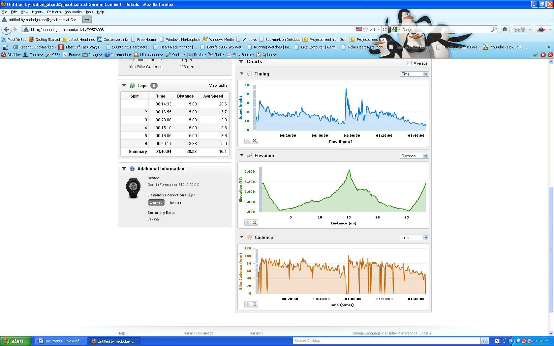
Task: Reload the page with the refresh icon
Action: click(385, 29)
